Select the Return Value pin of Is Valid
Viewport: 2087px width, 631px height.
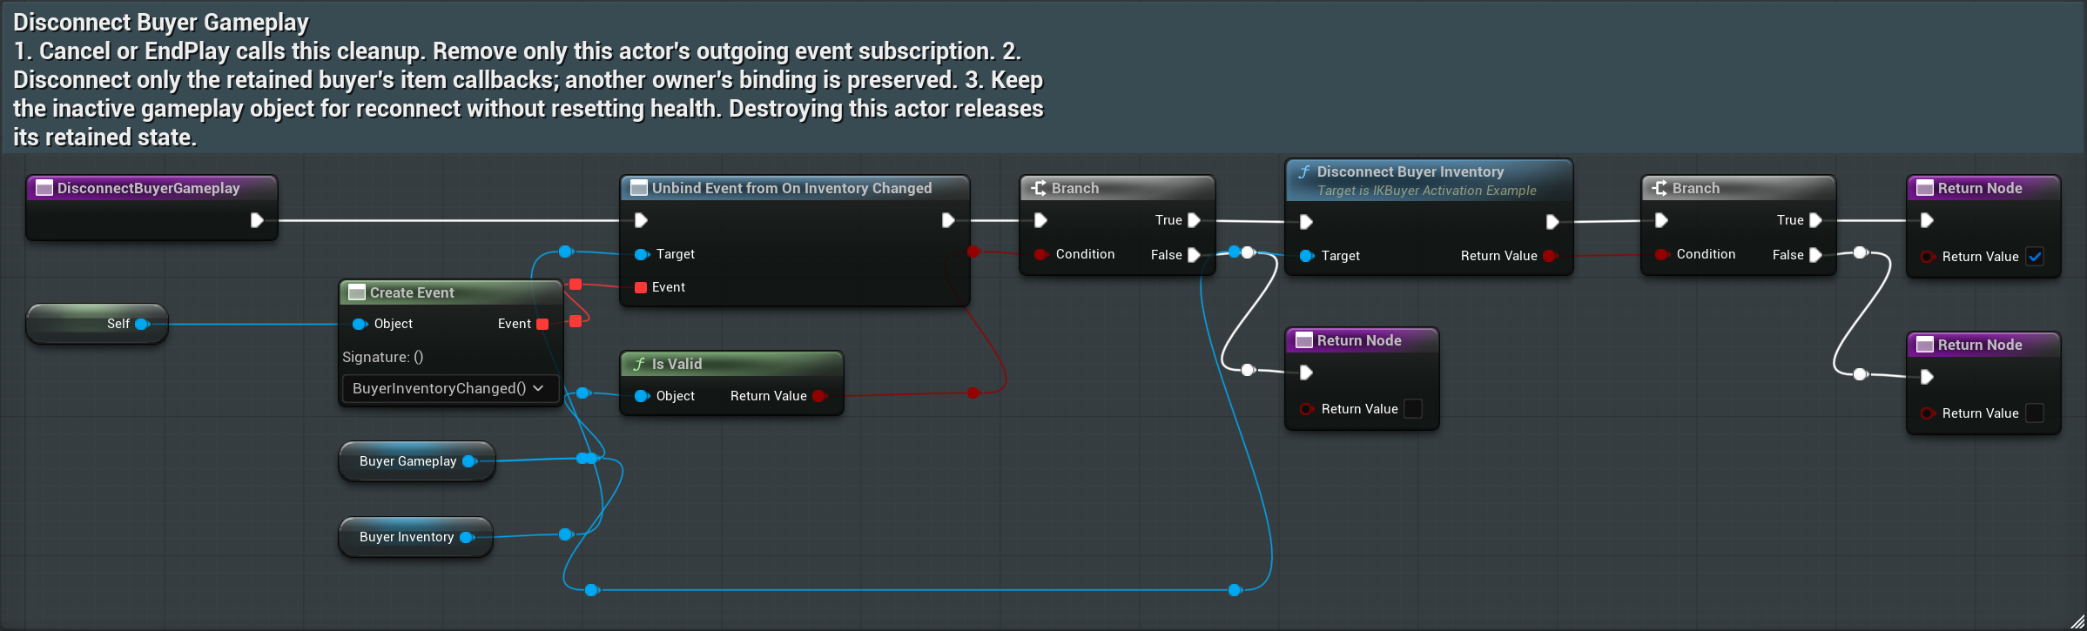[x=819, y=396]
